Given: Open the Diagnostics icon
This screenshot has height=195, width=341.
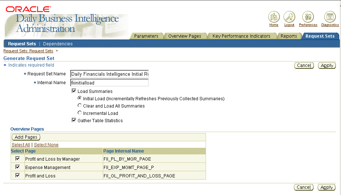Looking at the screenshot, I should click(x=330, y=17).
